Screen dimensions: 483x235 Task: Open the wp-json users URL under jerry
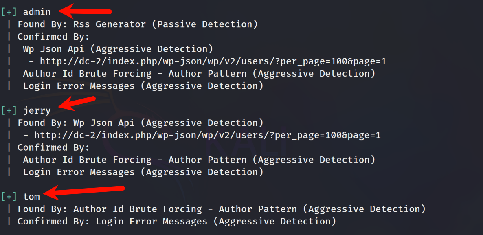[x=207, y=135]
